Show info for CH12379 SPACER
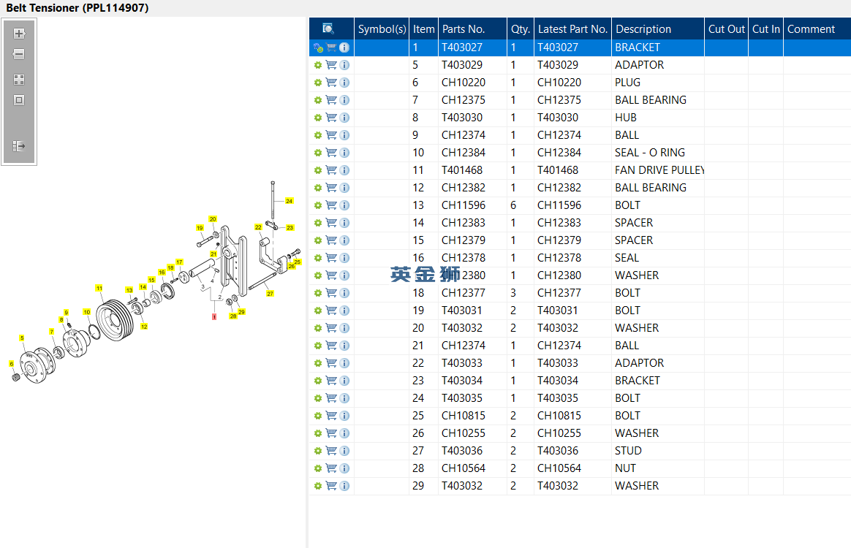 tap(344, 240)
